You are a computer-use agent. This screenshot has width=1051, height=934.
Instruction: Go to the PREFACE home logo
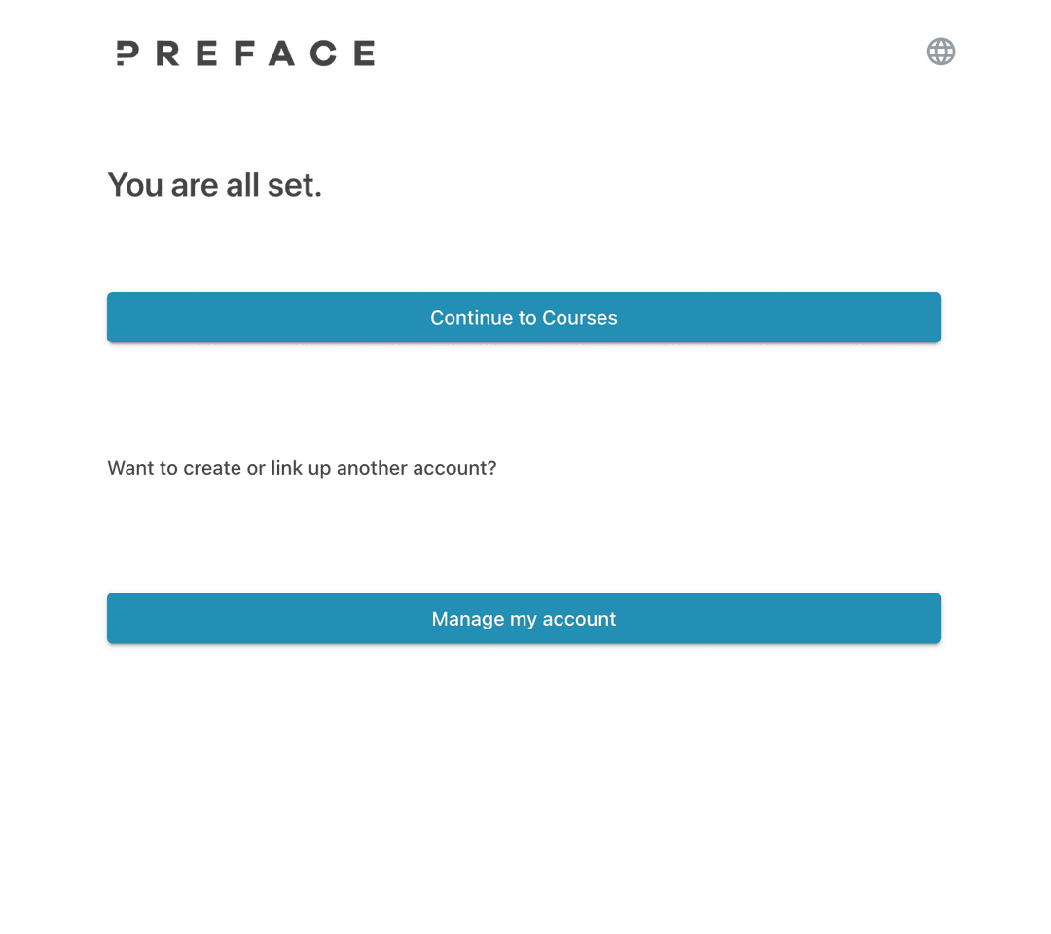245,54
